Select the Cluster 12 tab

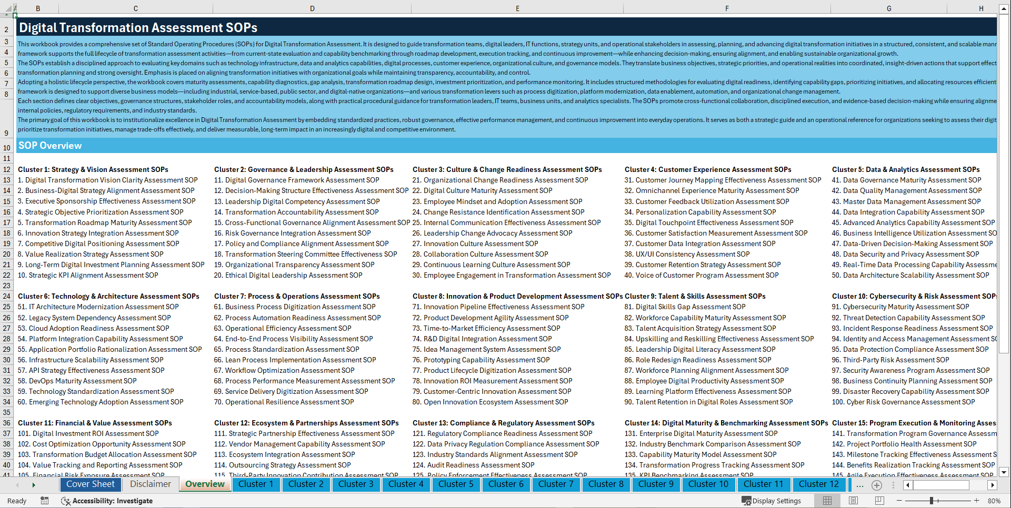click(819, 484)
